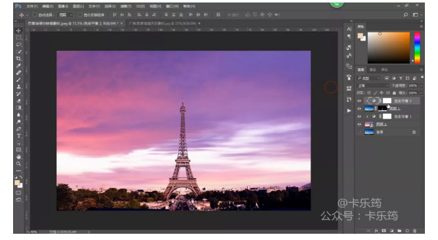Open the Paragraph panel icon

(349, 36)
